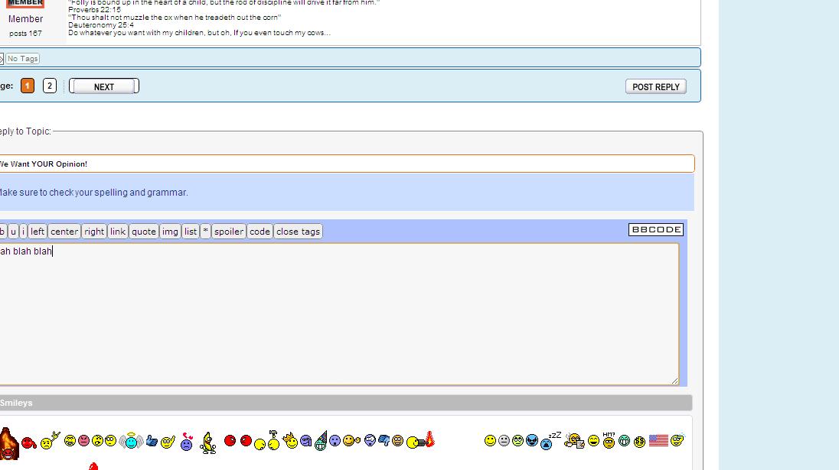Apply the spoiler BBCode tag
839x470 pixels.
point(229,232)
